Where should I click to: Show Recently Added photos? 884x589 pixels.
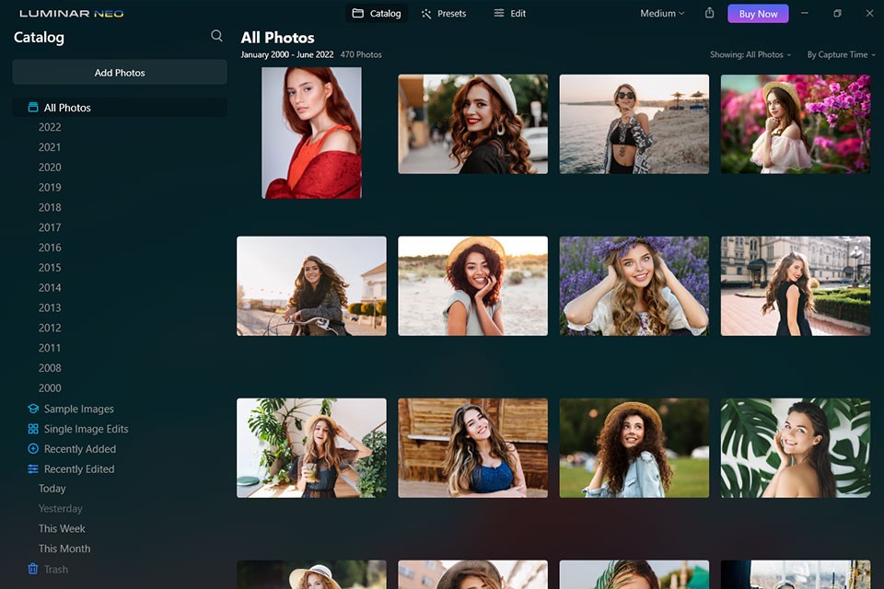pos(80,449)
